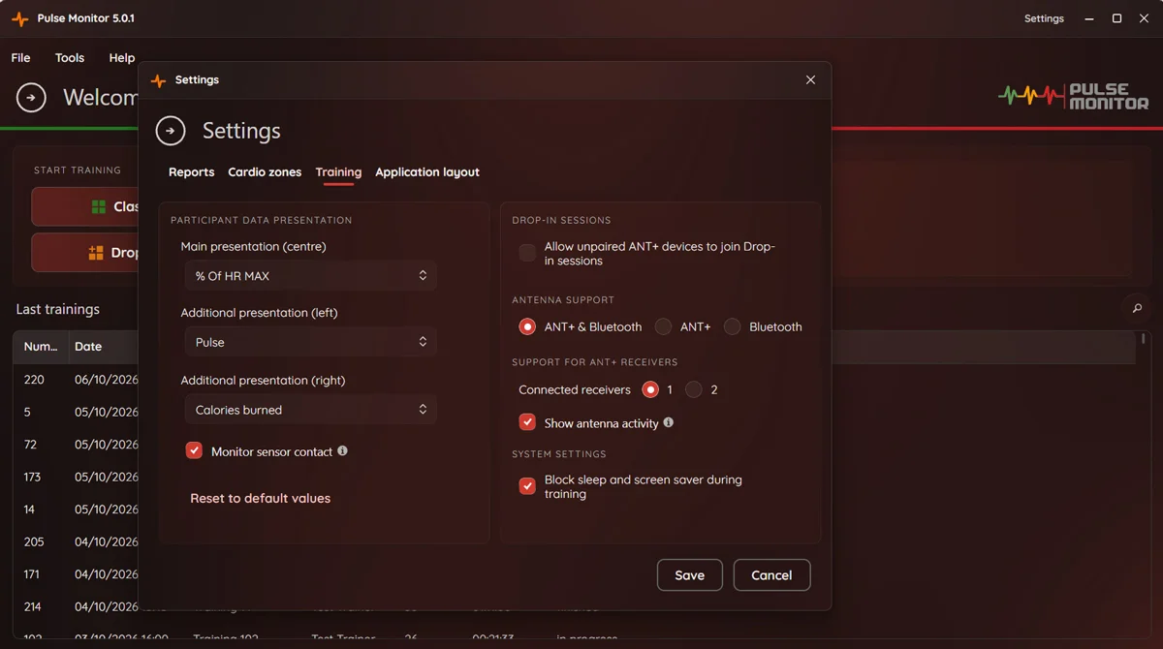Cancel the Settings dialog
The height and width of the screenshot is (649, 1163).
(x=771, y=575)
